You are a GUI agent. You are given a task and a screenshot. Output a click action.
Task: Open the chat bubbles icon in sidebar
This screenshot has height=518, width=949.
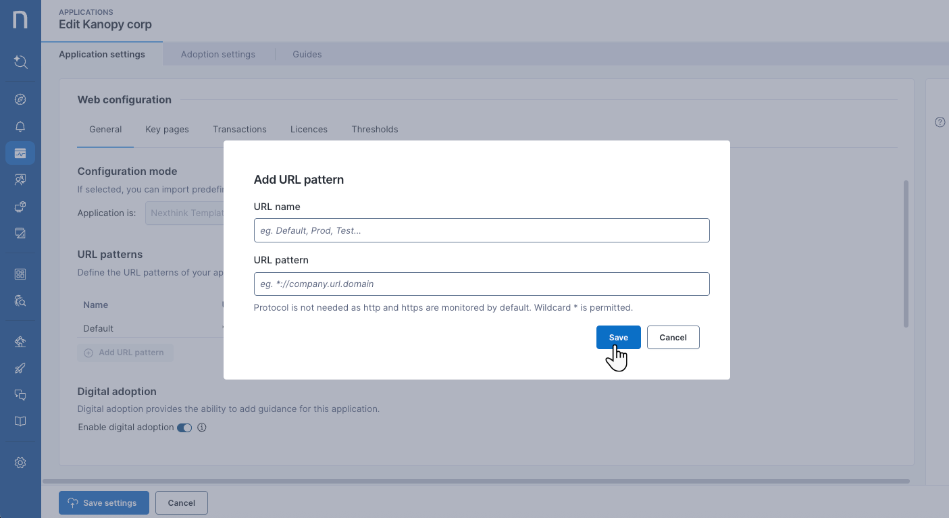point(20,394)
